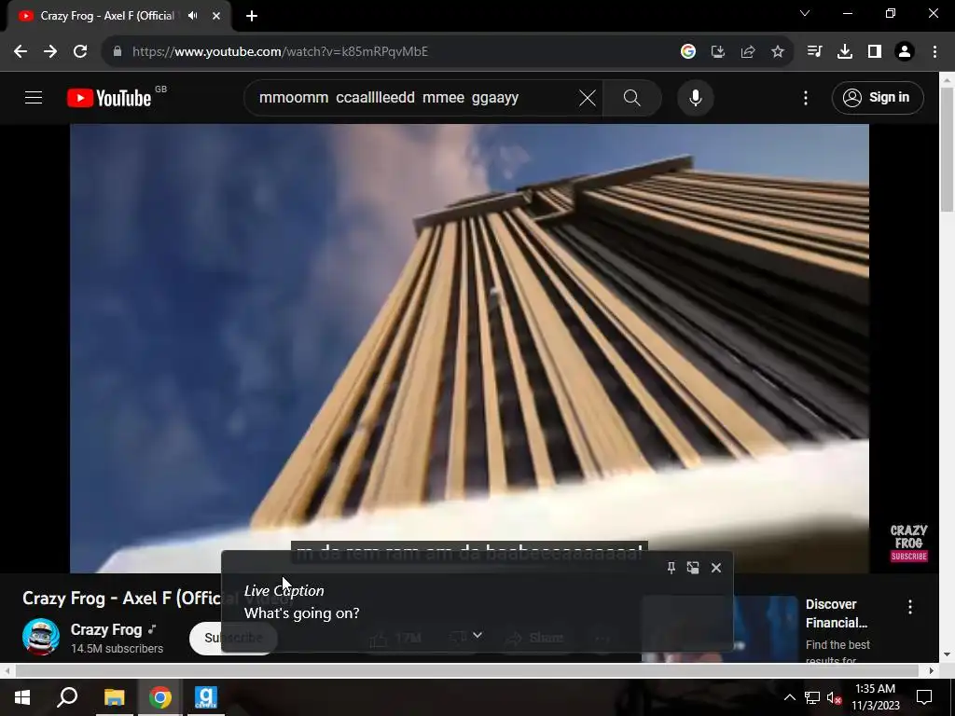Open Discover Financial ad link
The height and width of the screenshot is (716, 955).
[x=837, y=613]
